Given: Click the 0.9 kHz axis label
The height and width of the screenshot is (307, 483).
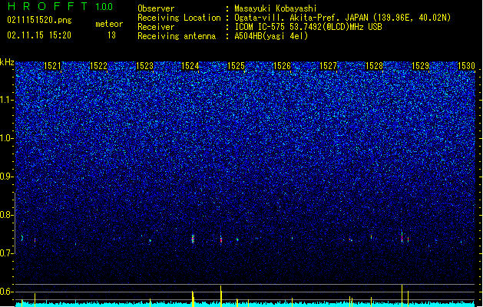Looking at the screenshot, I should pyautogui.click(x=6, y=177).
